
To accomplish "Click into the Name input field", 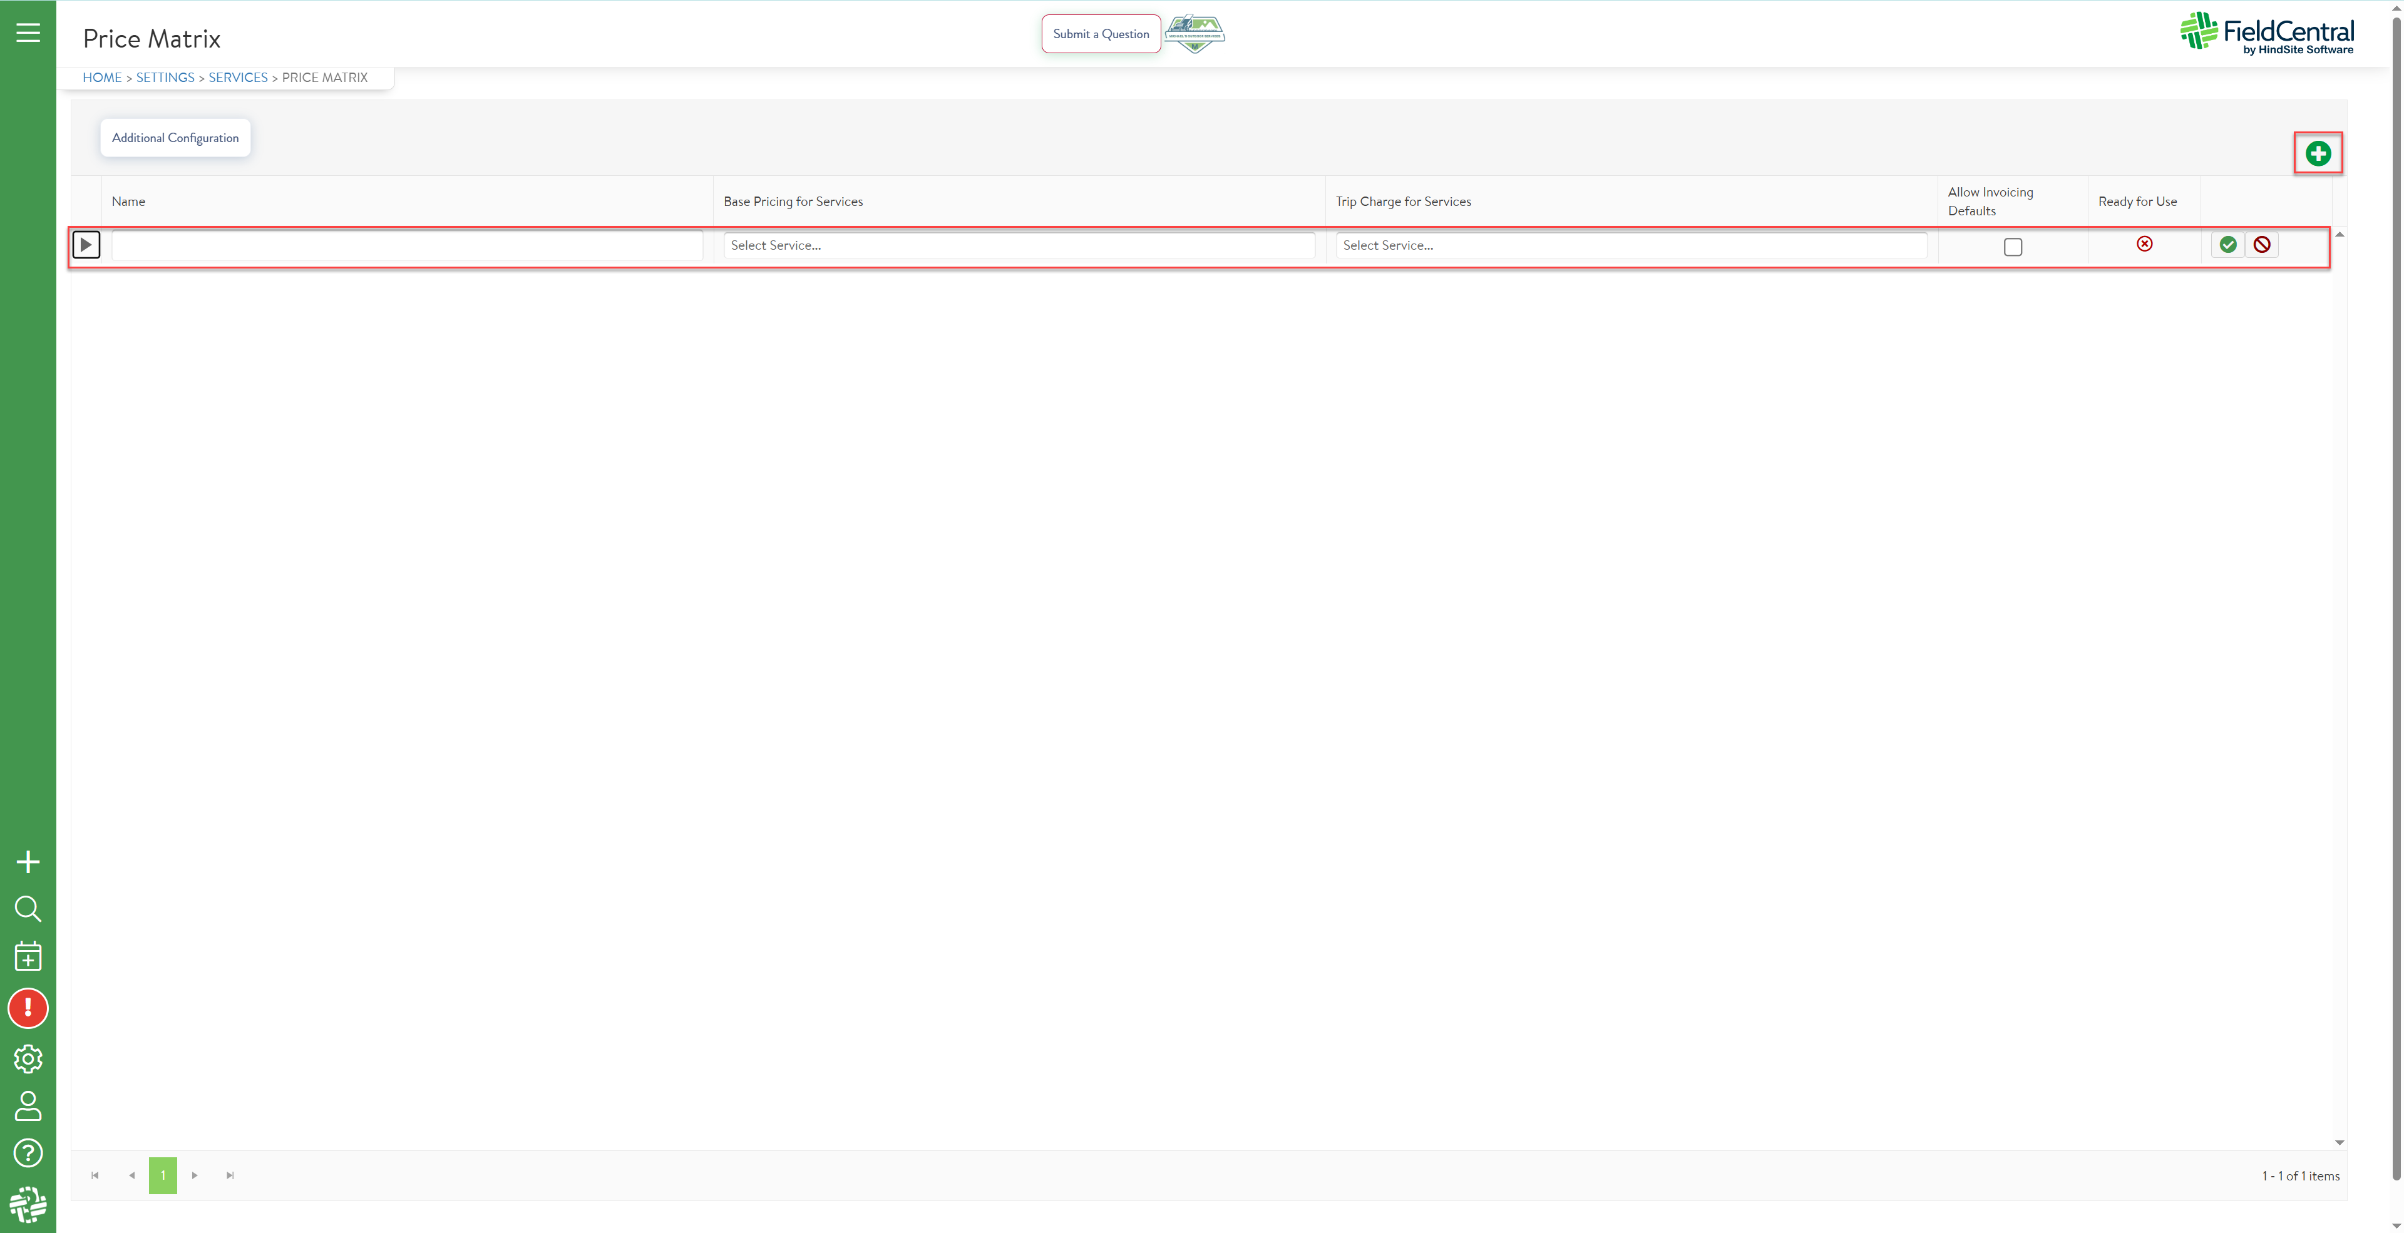I will coord(407,245).
